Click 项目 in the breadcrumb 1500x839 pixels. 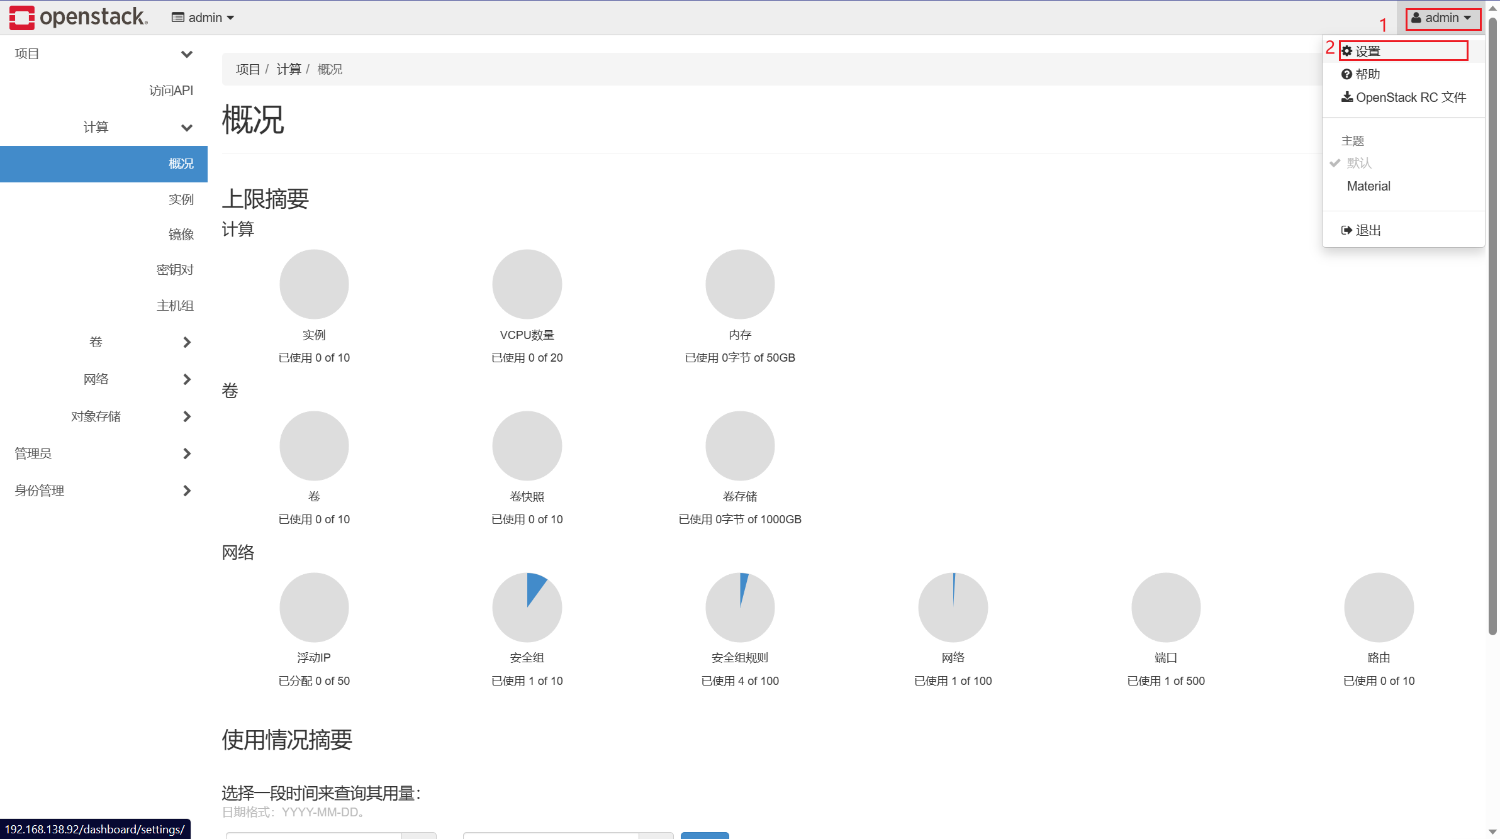pyautogui.click(x=248, y=69)
